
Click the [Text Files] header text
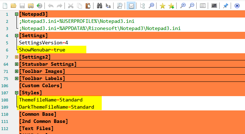(36, 129)
